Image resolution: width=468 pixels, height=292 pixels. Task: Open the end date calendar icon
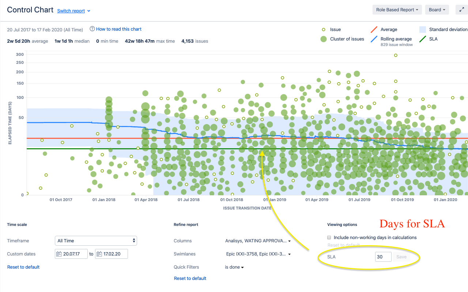pos(99,254)
